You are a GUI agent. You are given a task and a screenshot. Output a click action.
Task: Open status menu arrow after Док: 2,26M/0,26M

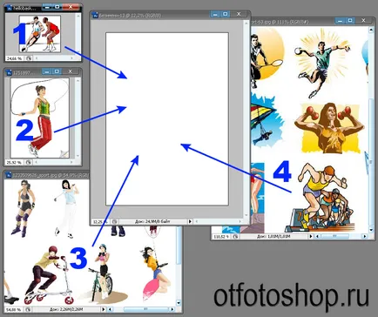pos(104,309)
